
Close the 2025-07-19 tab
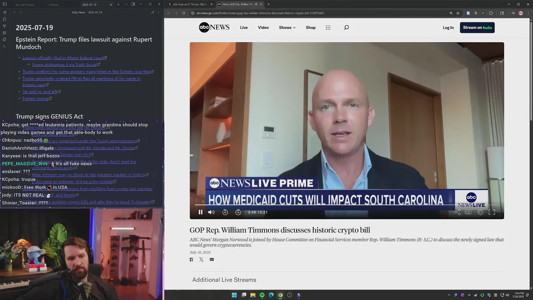pos(111,5)
